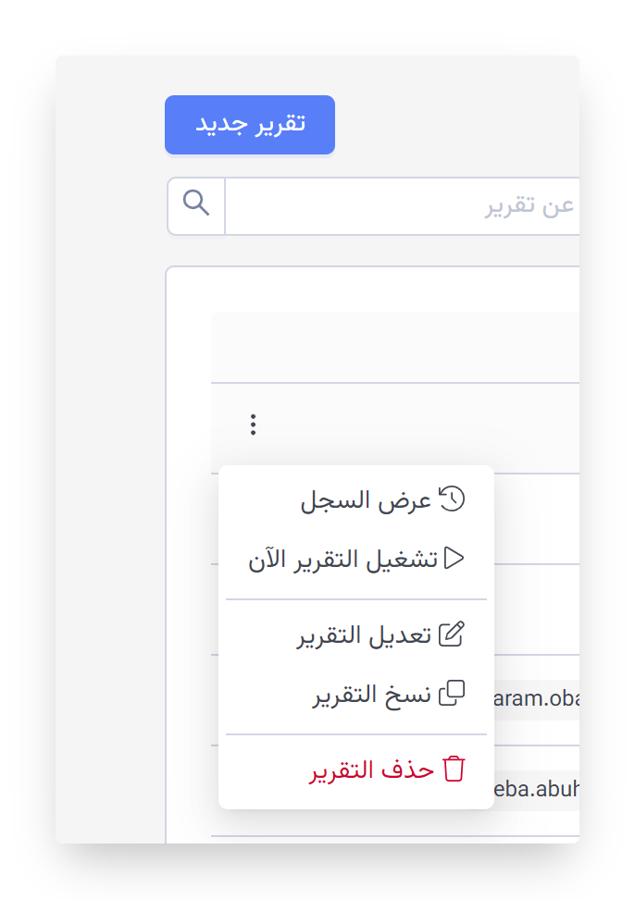
Task: Click the pencil edit icon
Action: coord(452,634)
